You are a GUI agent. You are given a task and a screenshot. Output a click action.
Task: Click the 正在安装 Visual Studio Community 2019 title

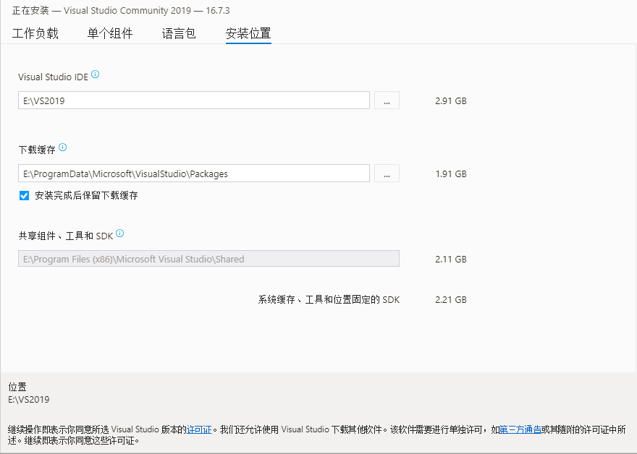pos(121,10)
